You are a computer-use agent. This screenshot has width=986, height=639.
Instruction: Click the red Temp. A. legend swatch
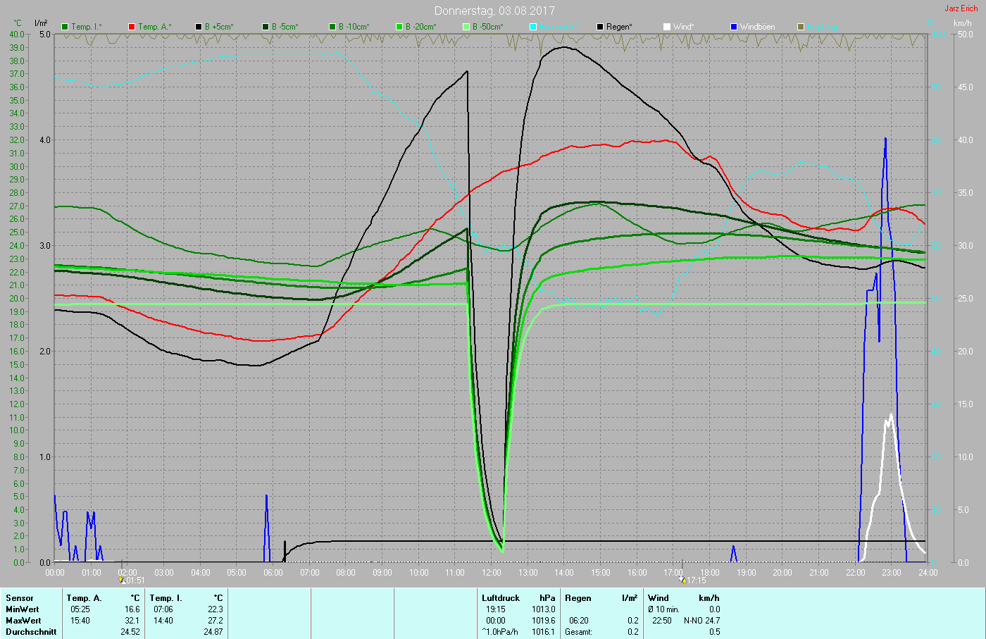click(132, 27)
